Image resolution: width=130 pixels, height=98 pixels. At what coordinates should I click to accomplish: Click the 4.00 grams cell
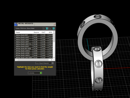(x=37, y=37)
